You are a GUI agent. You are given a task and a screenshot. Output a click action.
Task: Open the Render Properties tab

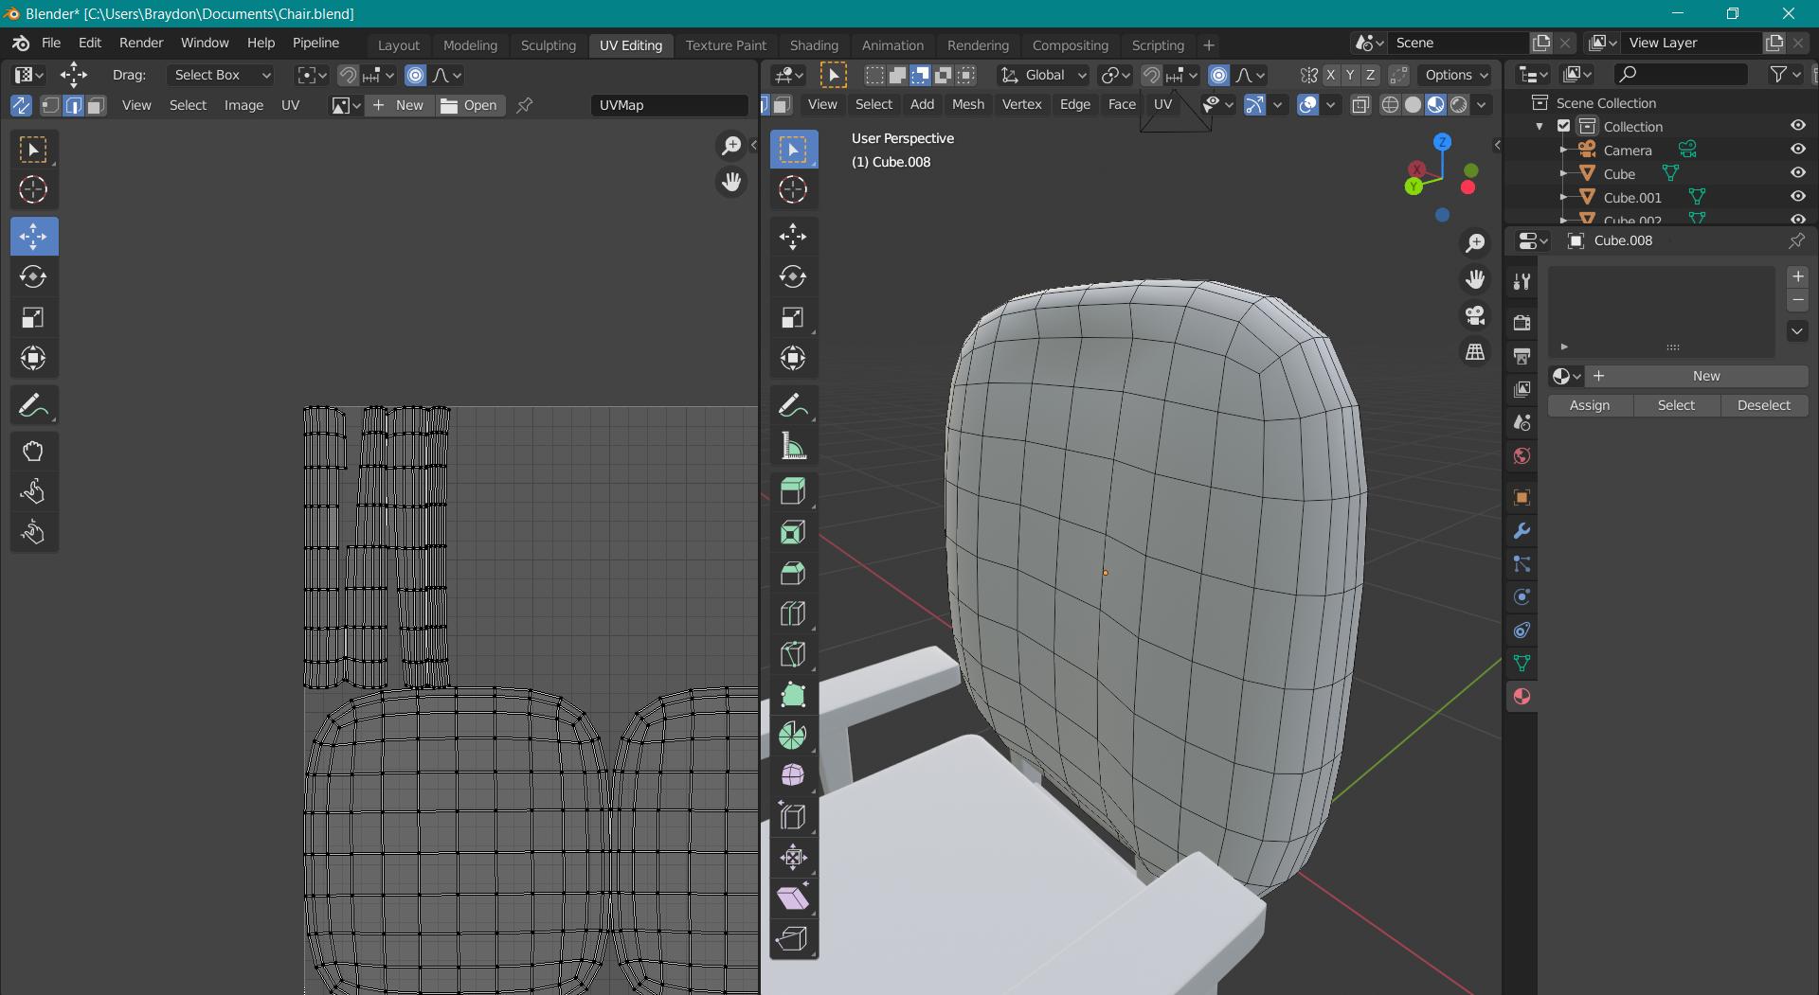coord(1522,322)
